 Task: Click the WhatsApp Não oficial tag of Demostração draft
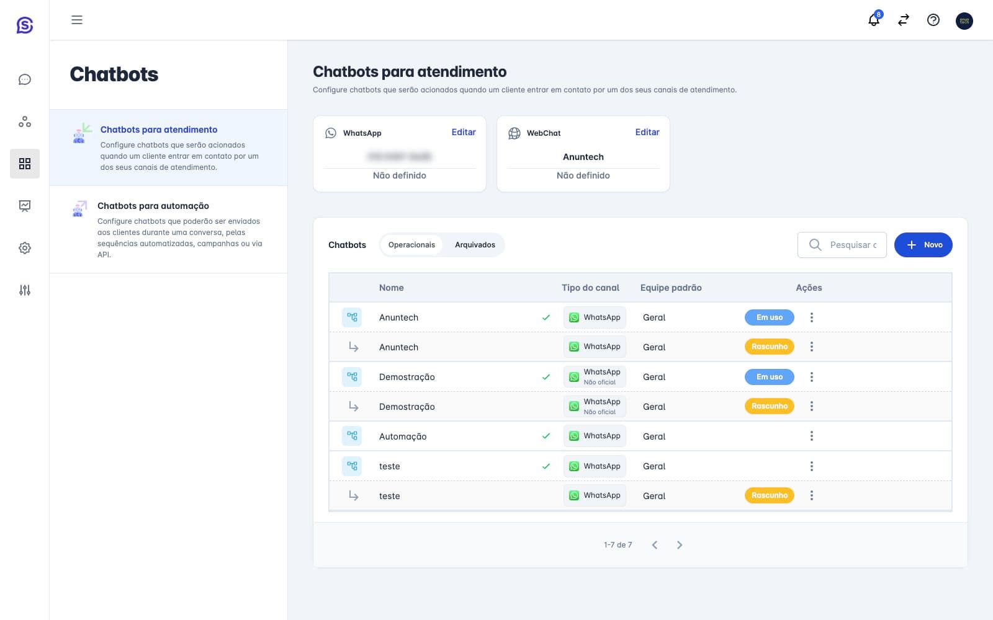(595, 407)
